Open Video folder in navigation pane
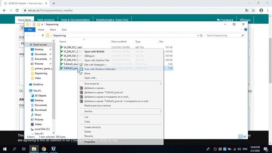This screenshot has height=153, width=272. 38,78
